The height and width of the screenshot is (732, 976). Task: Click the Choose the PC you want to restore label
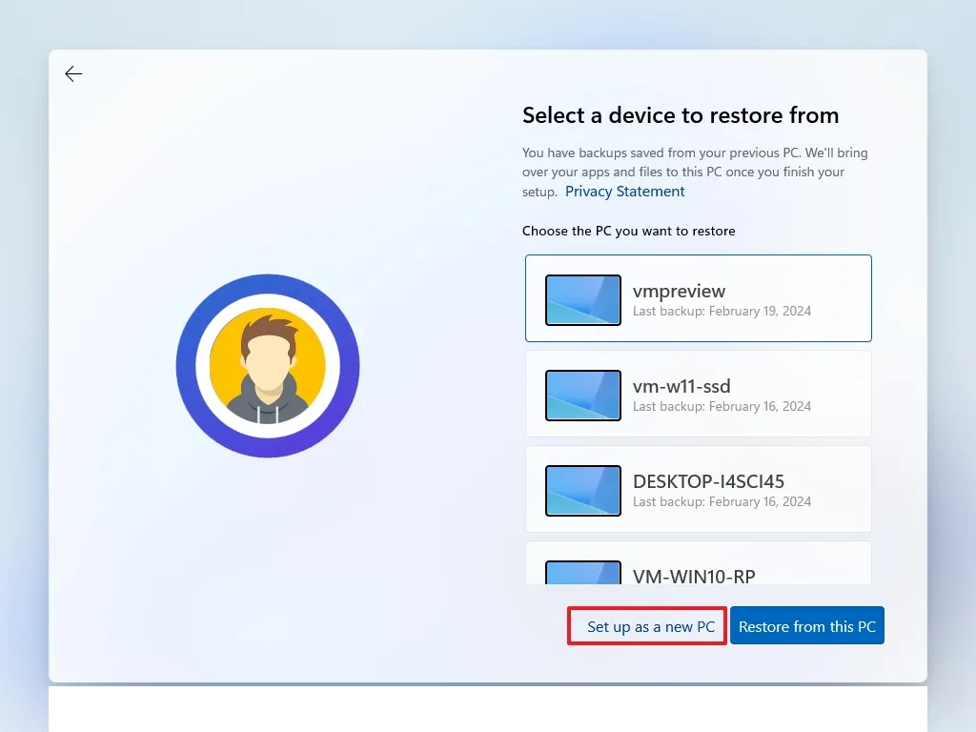[629, 231]
